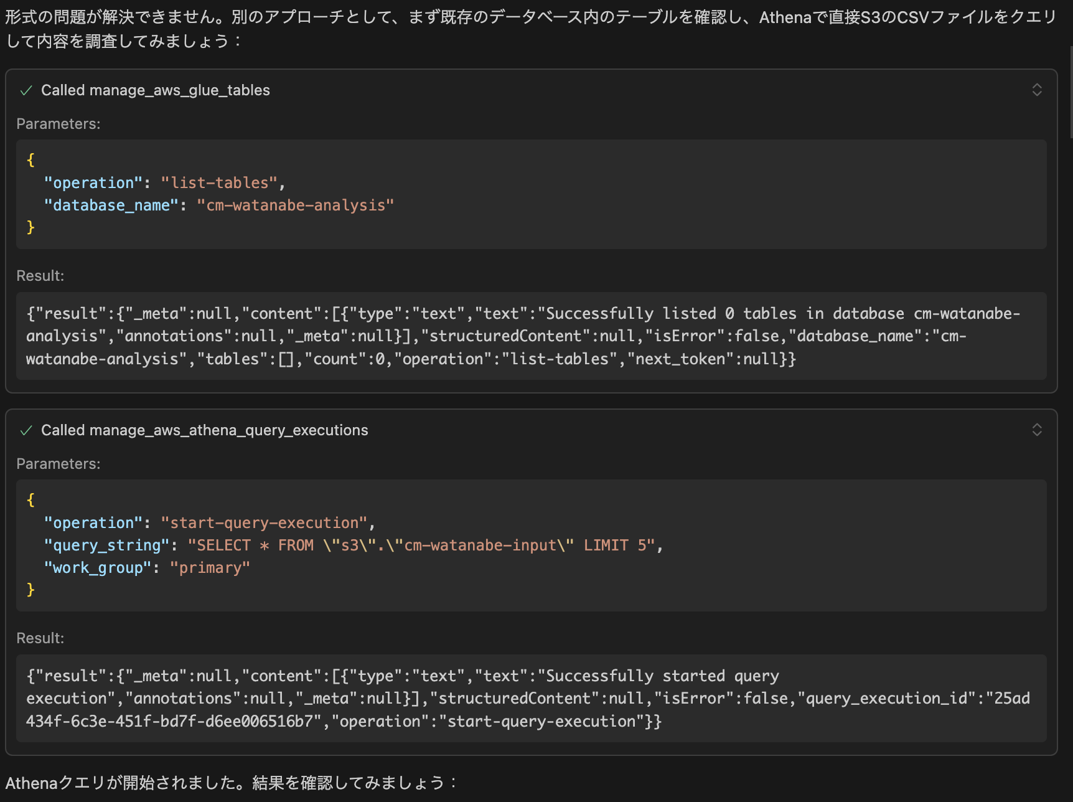Image resolution: width=1073 pixels, height=802 pixels.
Task: Click the glue tables Result JSON output
Action: pyautogui.click(x=531, y=336)
